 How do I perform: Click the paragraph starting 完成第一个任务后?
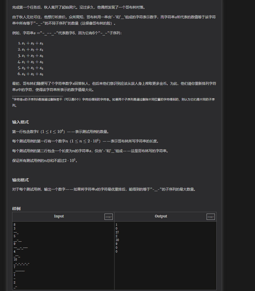tap(79, 7)
